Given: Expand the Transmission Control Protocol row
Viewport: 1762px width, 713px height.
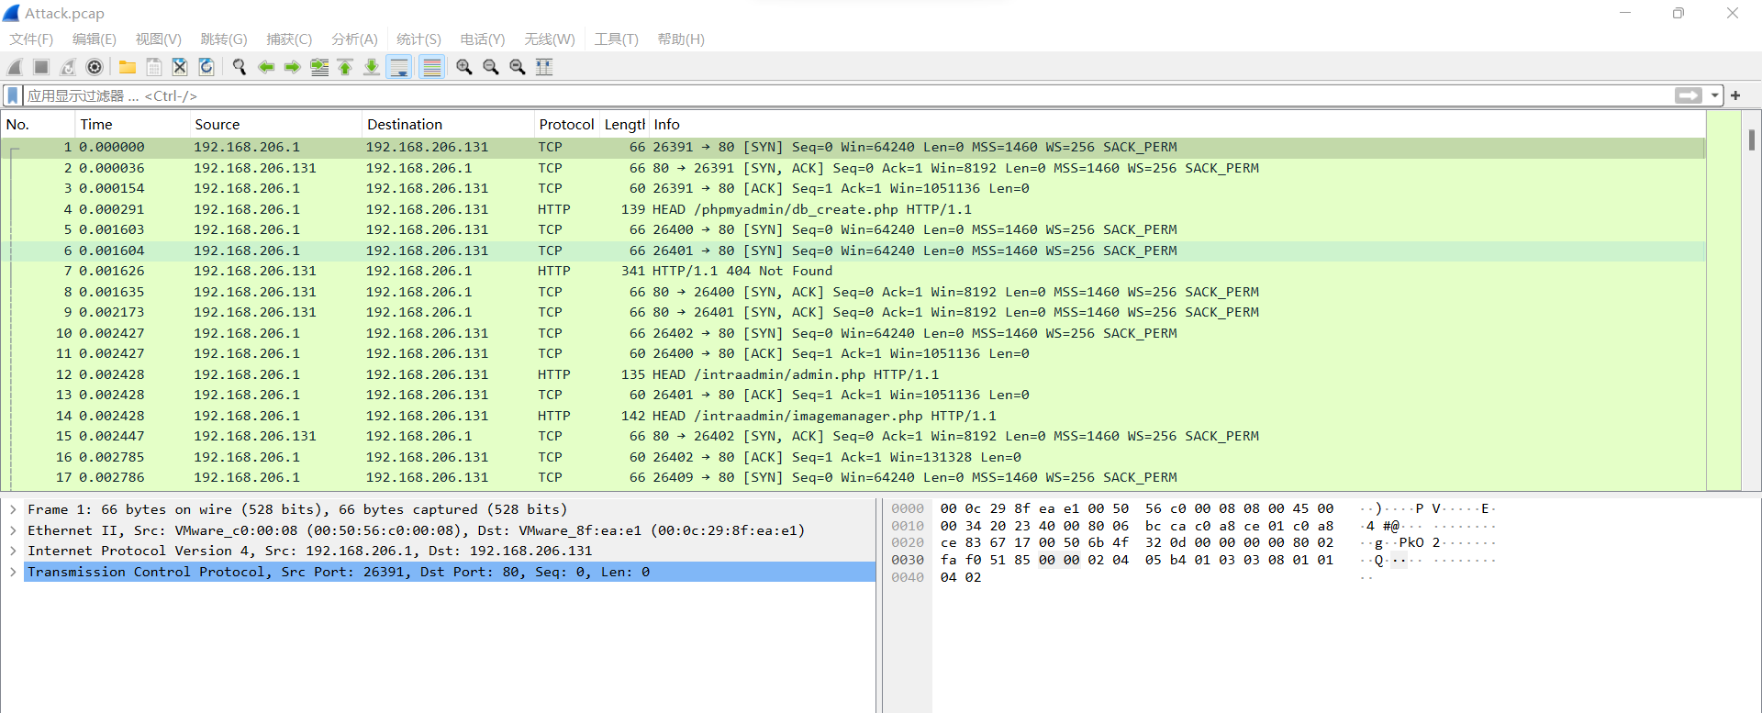Looking at the screenshot, I should click(13, 572).
